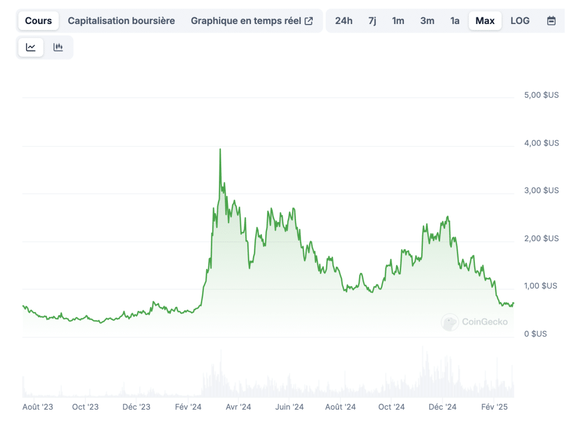Set chart range to 24h

coord(344,21)
